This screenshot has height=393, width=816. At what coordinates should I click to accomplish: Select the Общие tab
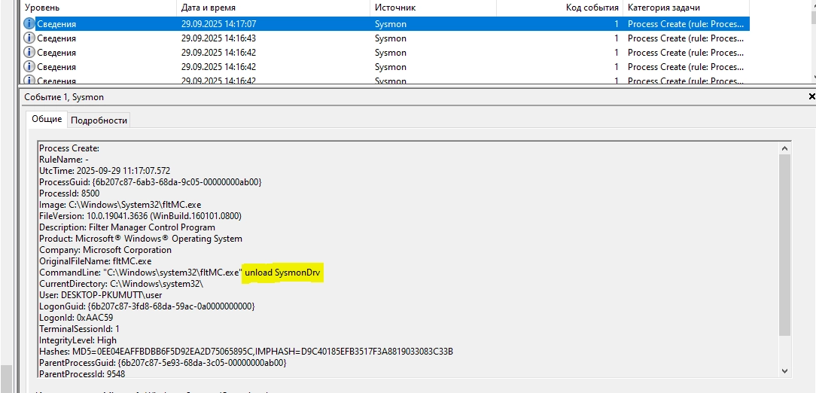(47, 120)
